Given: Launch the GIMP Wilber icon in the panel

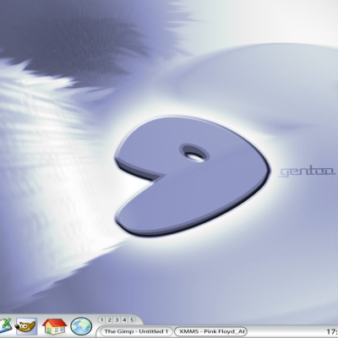Looking at the screenshot, I should tap(27, 326).
